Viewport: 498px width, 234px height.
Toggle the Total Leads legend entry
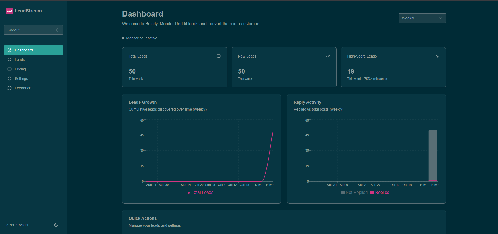point(200,193)
